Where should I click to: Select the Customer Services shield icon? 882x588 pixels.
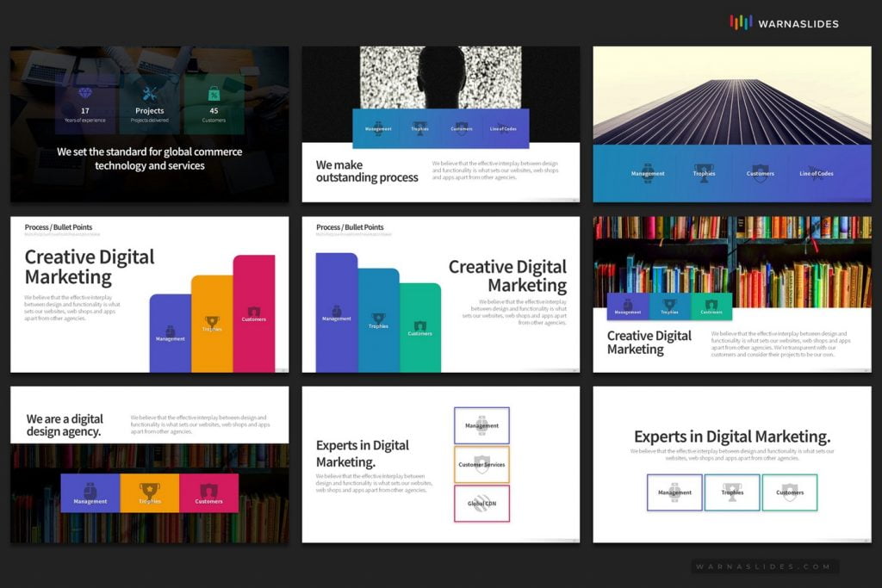tap(481, 463)
